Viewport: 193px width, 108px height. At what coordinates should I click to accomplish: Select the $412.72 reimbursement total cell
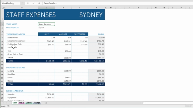coord(96,41)
